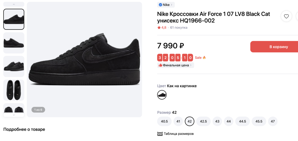This screenshot has width=298, height=141.
Task: Click the star rating 4,8
Action: point(162,28)
